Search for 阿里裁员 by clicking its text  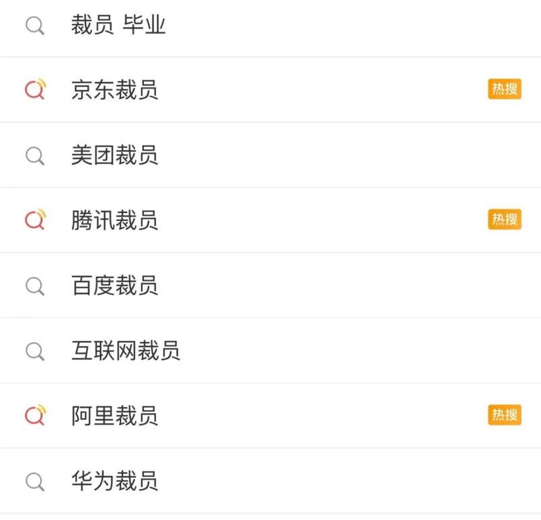coord(114,417)
